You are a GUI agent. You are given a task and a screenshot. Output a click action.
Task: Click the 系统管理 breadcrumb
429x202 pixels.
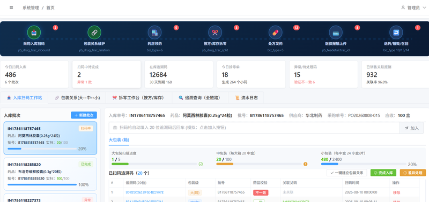[31, 7]
